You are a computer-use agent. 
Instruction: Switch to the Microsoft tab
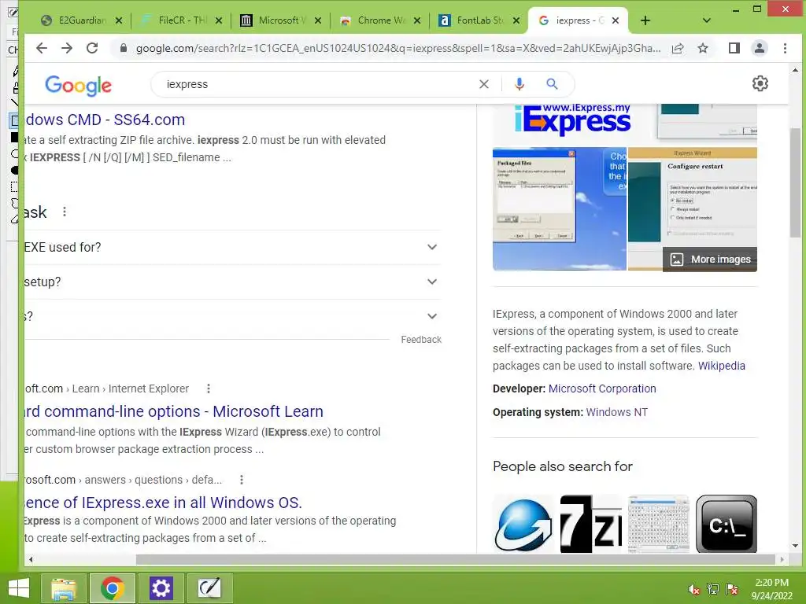pos(282,20)
